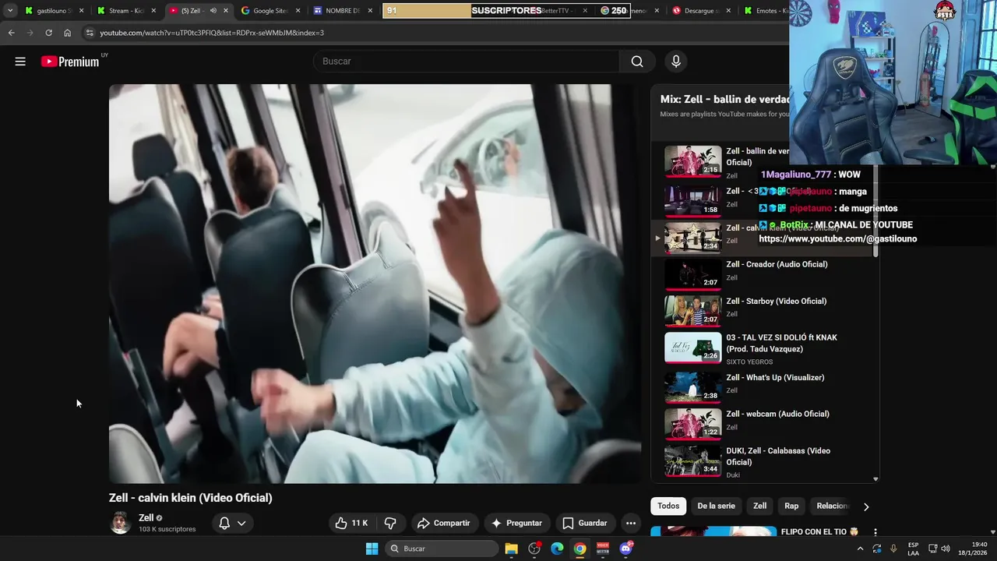Image resolution: width=997 pixels, height=561 pixels.
Task: Click taskbar volume speaker icon
Action: coord(945,549)
